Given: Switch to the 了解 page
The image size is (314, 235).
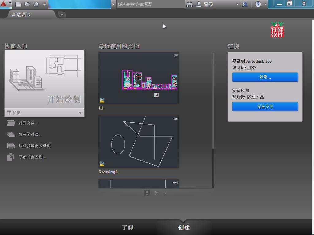Looking at the screenshot, I should point(128,227).
